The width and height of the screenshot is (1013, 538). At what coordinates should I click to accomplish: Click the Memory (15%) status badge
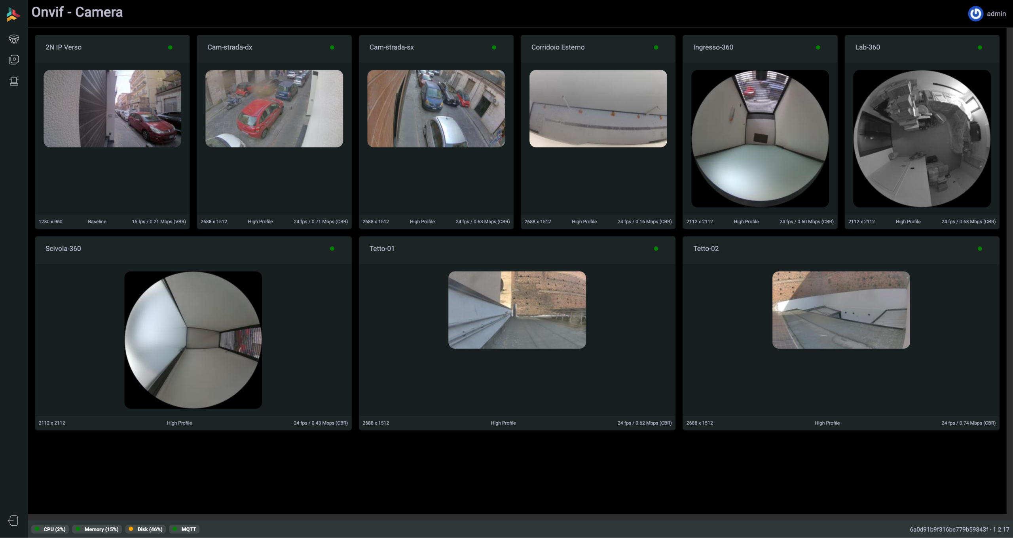97,529
